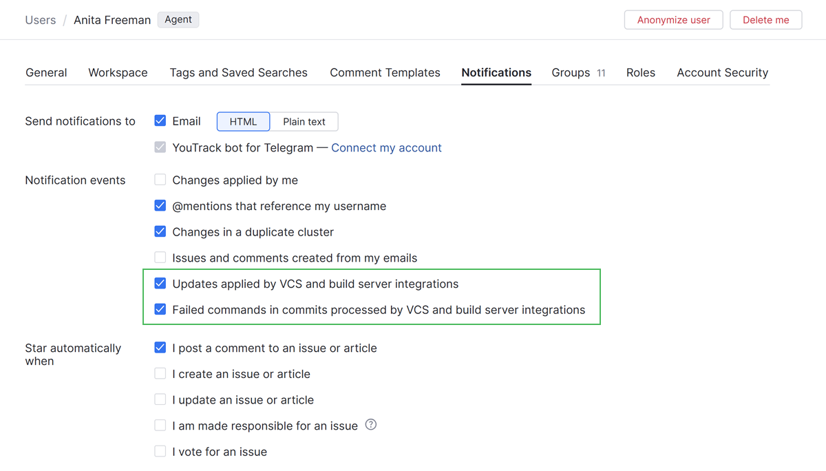
Task: Enable 'Changes applied by me' notifications
Action: click(x=160, y=180)
